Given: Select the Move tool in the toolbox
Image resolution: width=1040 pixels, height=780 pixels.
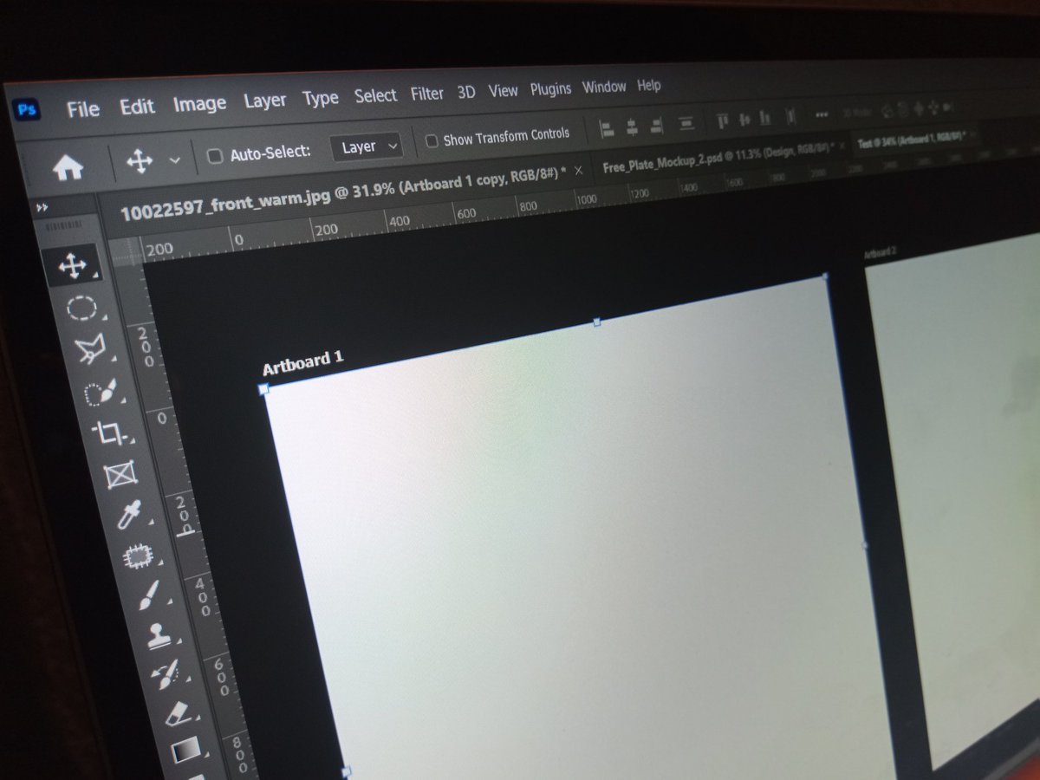Looking at the screenshot, I should tap(72, 267).
